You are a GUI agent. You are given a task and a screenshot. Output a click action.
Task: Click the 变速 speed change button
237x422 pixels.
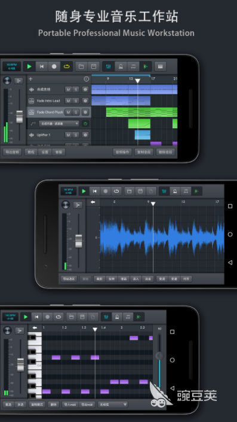[x=174, y=279]
